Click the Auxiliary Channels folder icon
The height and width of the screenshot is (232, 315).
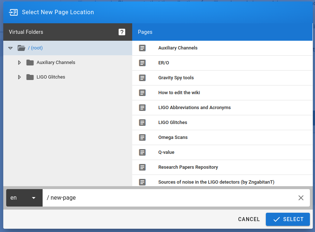[30, 63]
